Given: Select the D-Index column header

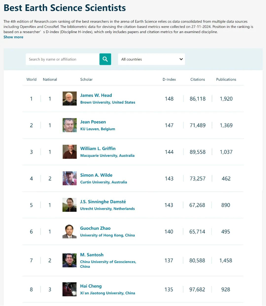Looking at the screenshot, I should (169, 79).
